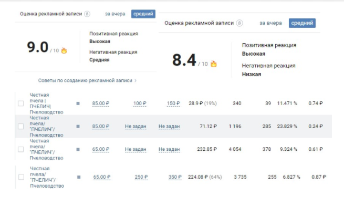Edit the 250 ₽ limit value

pos(141,177)
